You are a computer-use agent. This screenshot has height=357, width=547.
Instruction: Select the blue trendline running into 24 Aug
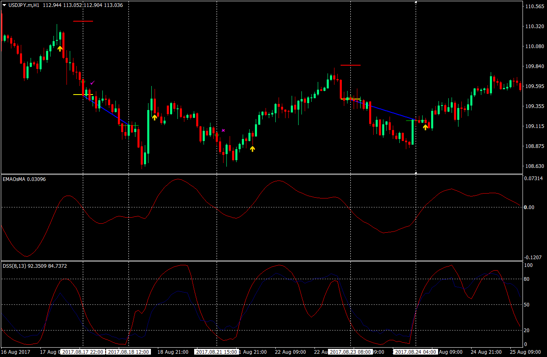tap(392, 112)
